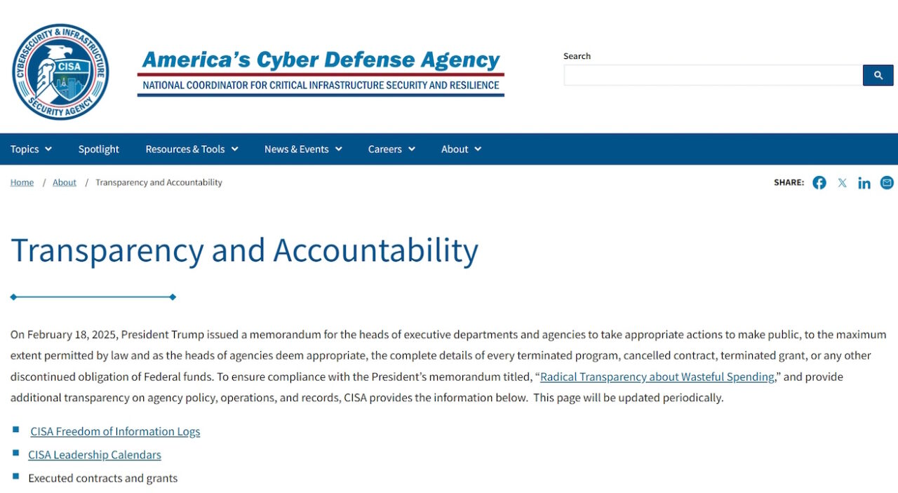Open Radical Transparency about Wasteful Spending link
This screenshot has height=493, width=898.
tap(657, 377)
